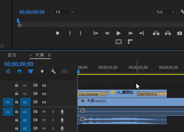Enable voice-over record on A2
Image resolution: width=184 pixels, height=132 pixels.
pos(62,120)
